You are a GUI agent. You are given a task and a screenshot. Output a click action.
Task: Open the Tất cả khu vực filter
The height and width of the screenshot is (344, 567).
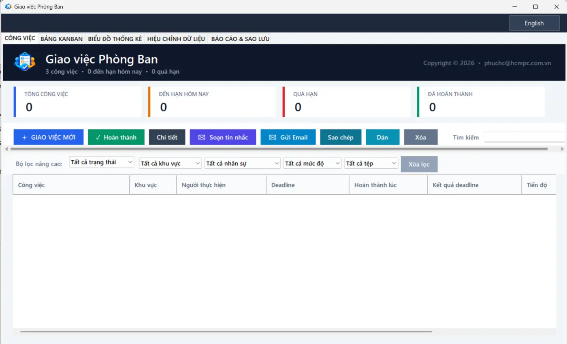click(171, 164)
